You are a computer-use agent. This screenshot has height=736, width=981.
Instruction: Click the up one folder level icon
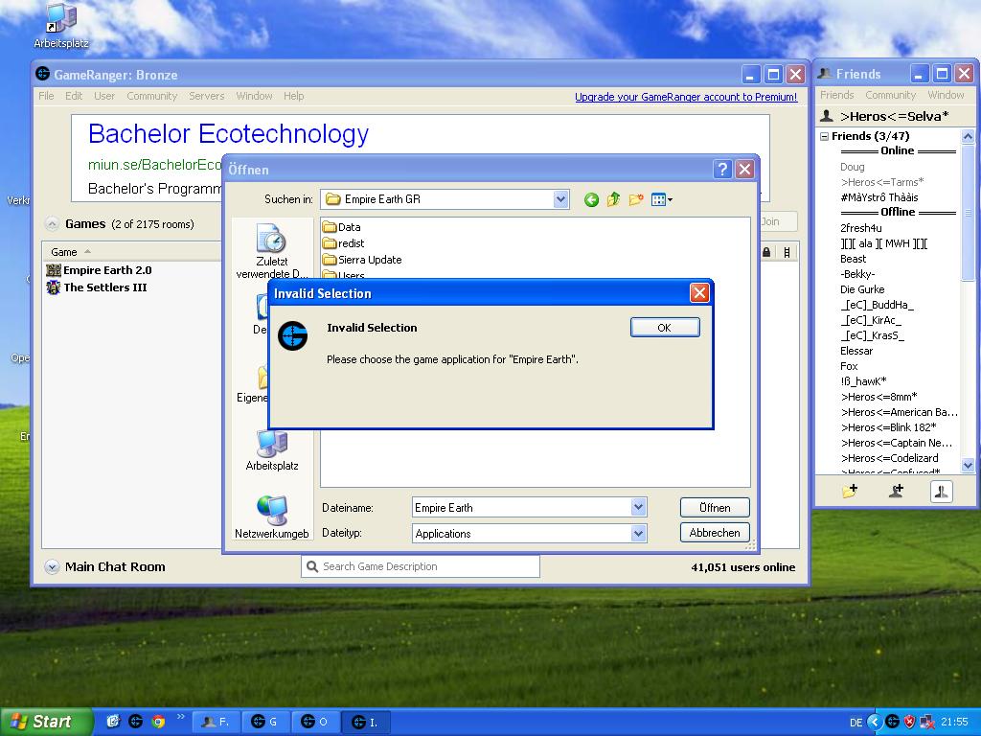[613, 199]
